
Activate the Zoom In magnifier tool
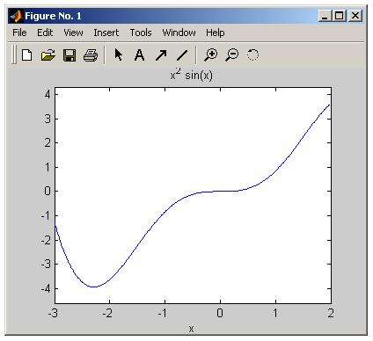point(211,54)
